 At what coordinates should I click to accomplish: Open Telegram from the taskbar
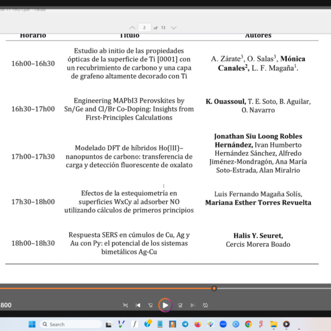click(x=185, y=324)
